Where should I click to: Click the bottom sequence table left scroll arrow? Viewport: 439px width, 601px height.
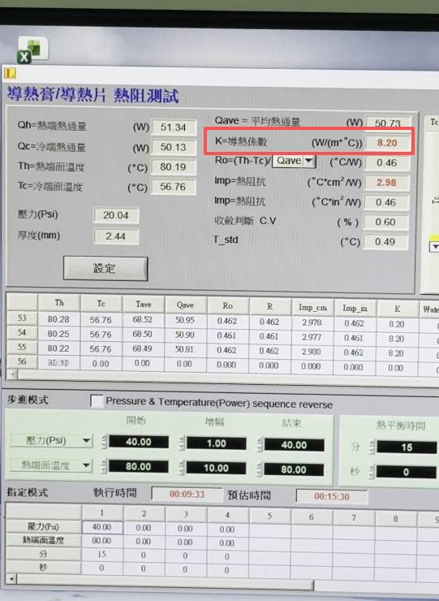[11, 578]
